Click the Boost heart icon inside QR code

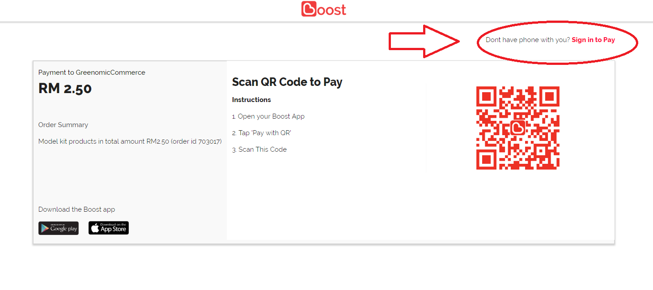click(x=518, y=128)
